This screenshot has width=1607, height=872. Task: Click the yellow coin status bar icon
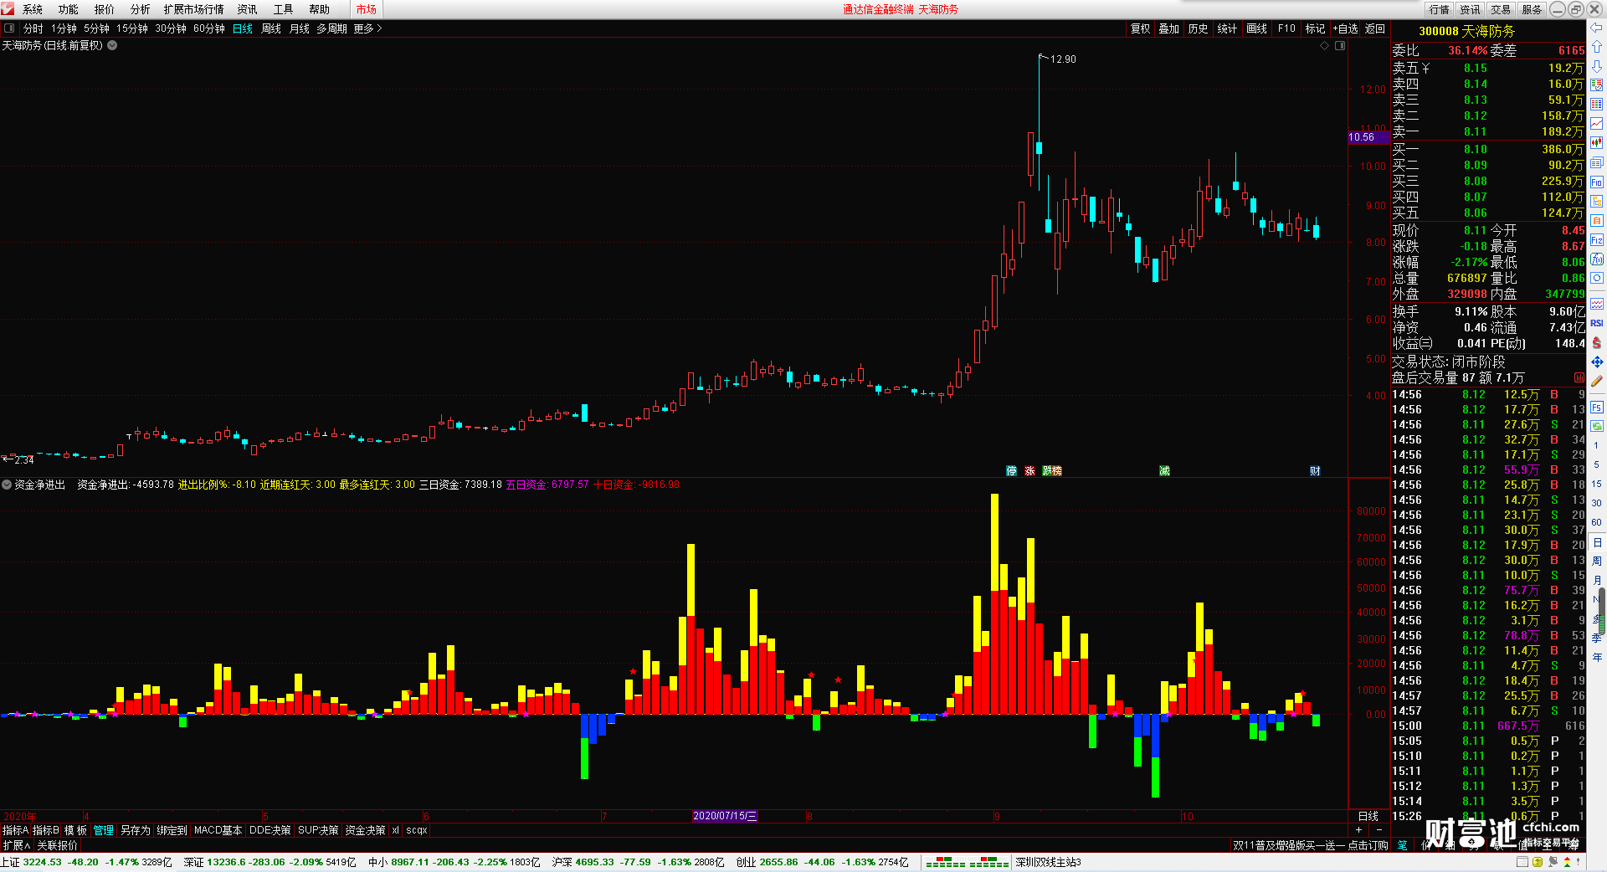[x=1538, y=862]
